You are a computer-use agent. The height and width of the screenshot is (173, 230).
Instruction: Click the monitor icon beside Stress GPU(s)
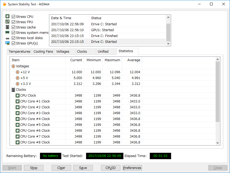coord(7,43)
